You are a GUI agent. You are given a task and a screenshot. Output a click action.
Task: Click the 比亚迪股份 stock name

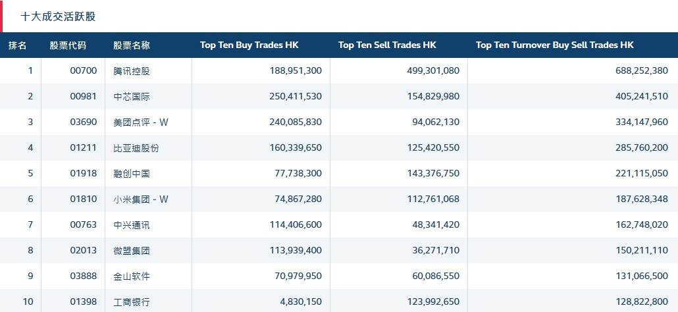coord(136,148)
